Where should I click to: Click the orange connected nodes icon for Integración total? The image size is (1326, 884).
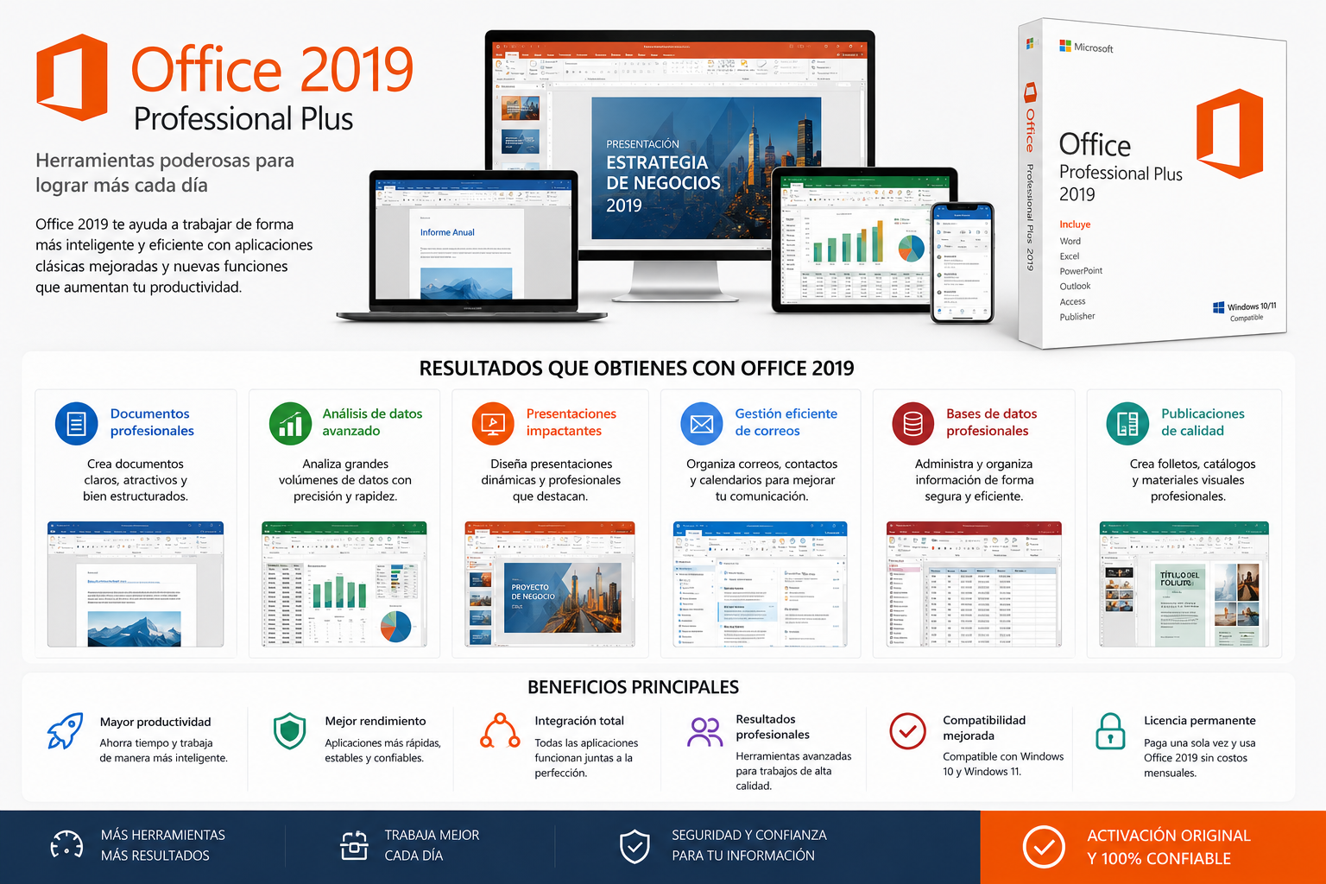[x=500, y=730]
